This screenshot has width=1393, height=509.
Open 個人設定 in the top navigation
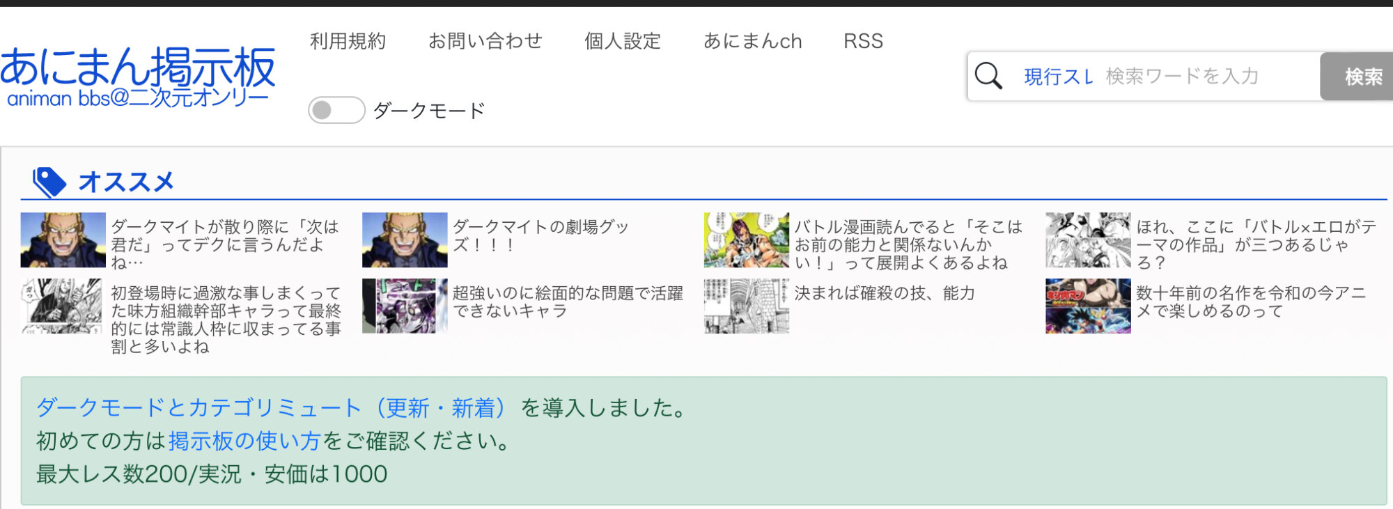coord(622,41)
